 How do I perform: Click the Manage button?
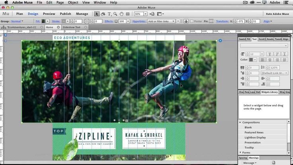[82, 14]
